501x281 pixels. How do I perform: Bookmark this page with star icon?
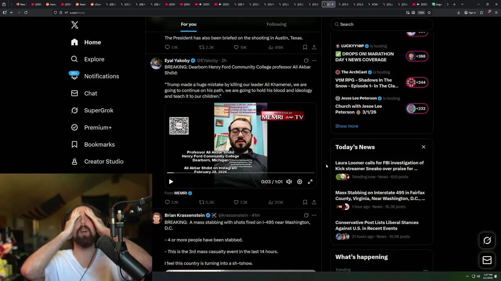click(x=429, y=12)
